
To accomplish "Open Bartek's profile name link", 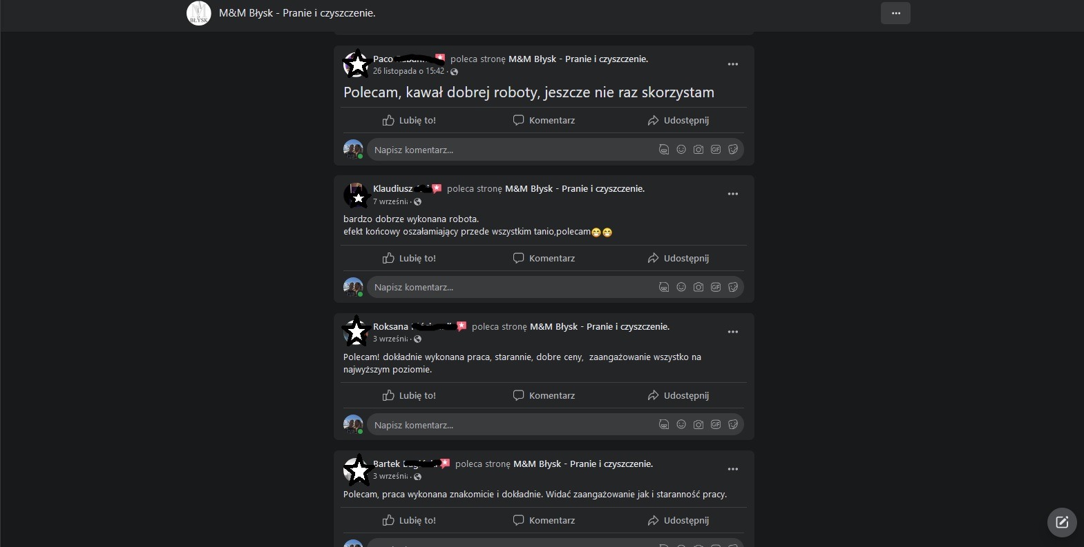I will [406, 464].
